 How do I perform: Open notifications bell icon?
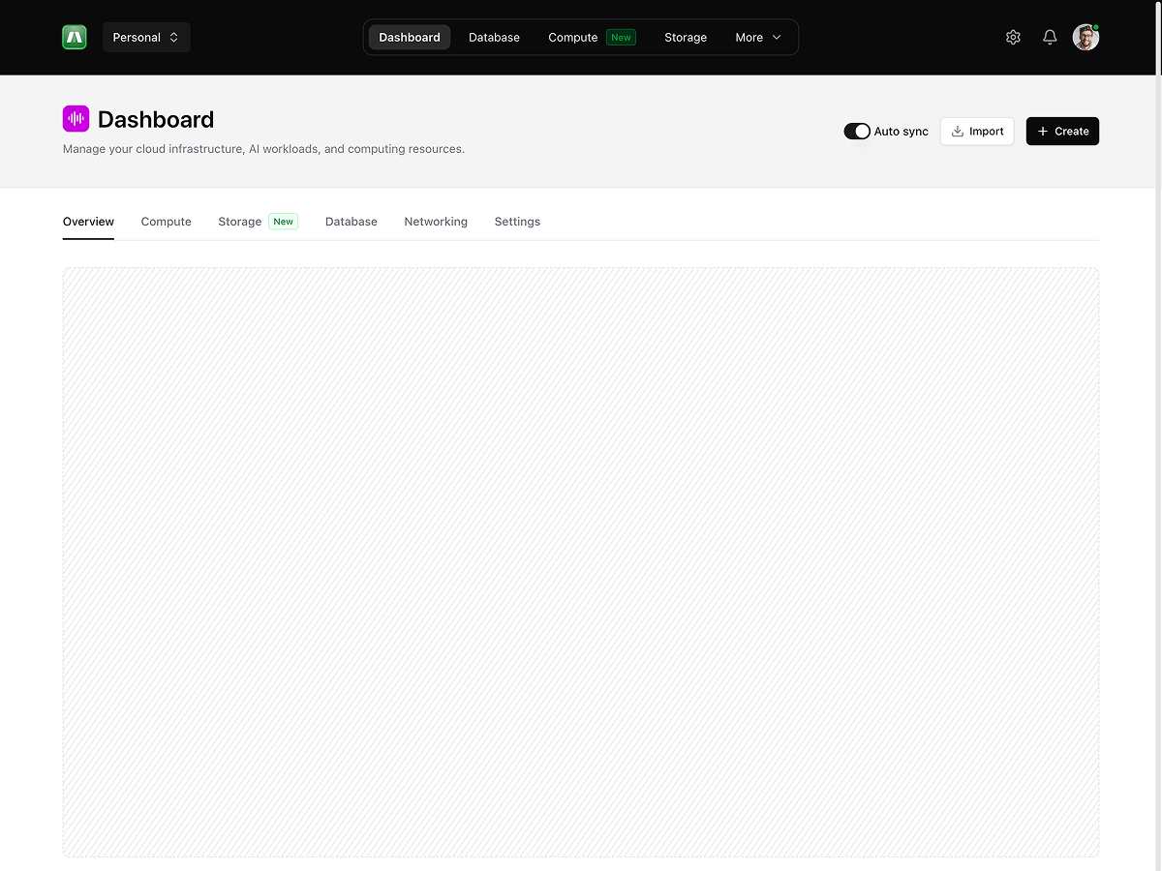[1050, 38]
